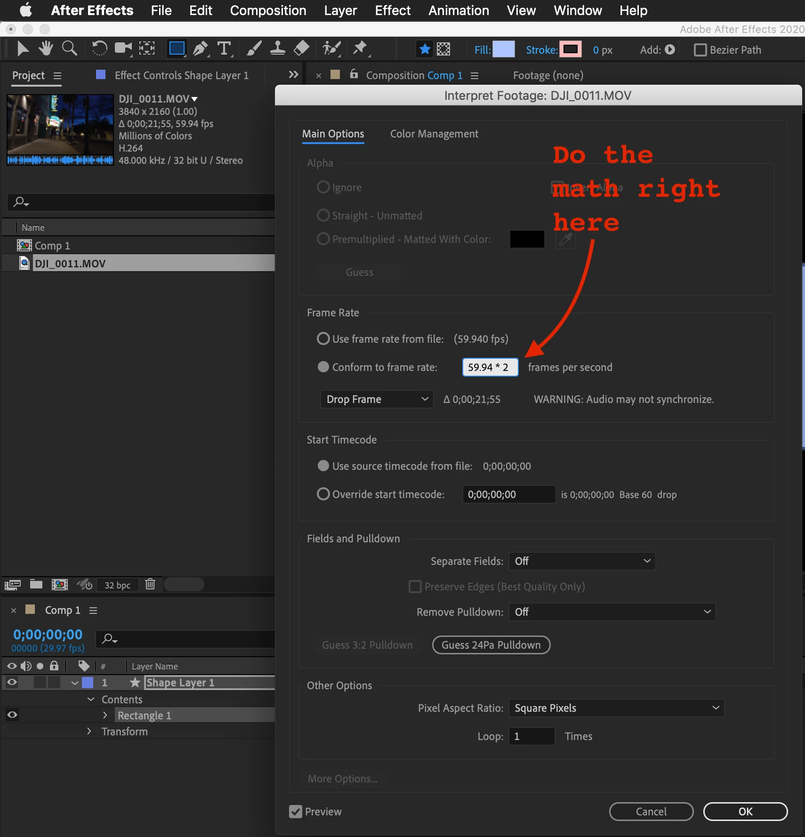Open the Effect menu
Screen dimensions: 805x837
point(393,10)
